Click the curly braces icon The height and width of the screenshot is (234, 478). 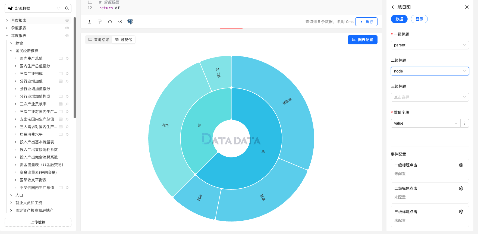(110, 22)
